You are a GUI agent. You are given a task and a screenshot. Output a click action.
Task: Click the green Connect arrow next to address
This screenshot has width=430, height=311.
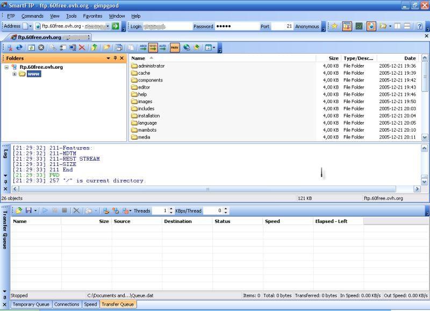(116, 26)
